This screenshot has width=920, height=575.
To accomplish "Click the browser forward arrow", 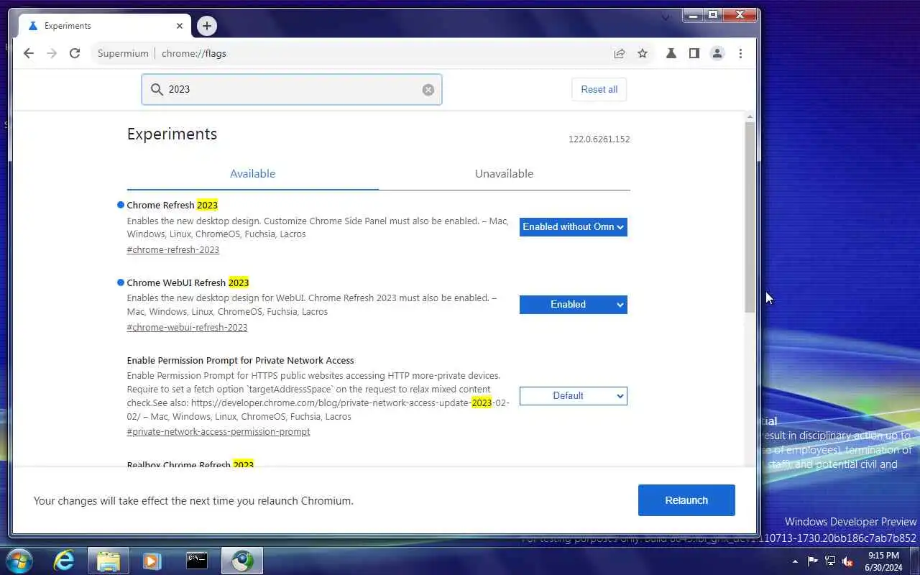I will coord(52,53).
